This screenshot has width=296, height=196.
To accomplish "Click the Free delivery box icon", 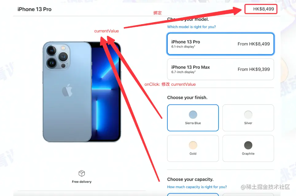I will 82,173.
